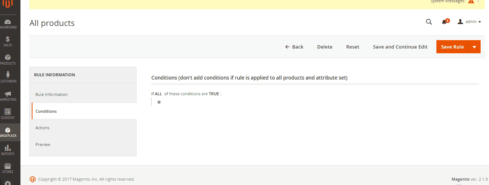Switch to the Actions tab
Screen dimensions: 489x185
(42, 128)
